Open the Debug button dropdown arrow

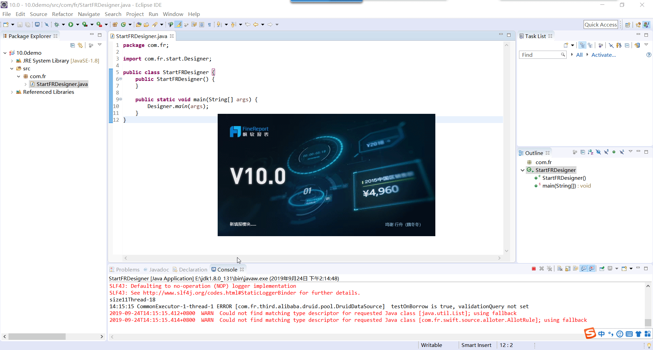pyautogui.click(x=63, y=24)
